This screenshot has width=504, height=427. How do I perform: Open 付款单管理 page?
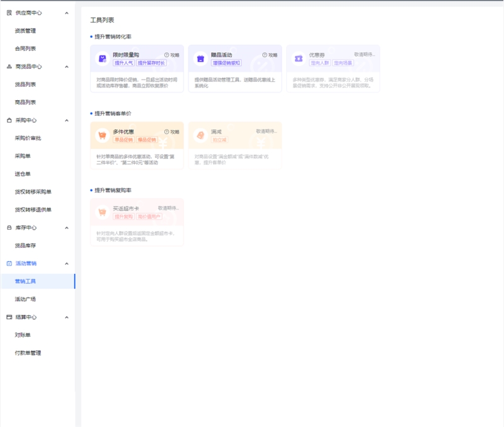(x=28, y=353)
